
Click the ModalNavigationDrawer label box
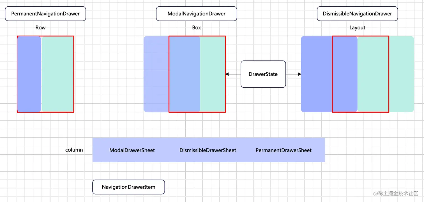click(x=196, y=13)
